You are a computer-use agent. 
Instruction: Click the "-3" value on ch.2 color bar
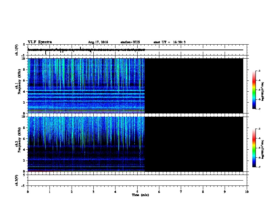click(x=259, y=129)
